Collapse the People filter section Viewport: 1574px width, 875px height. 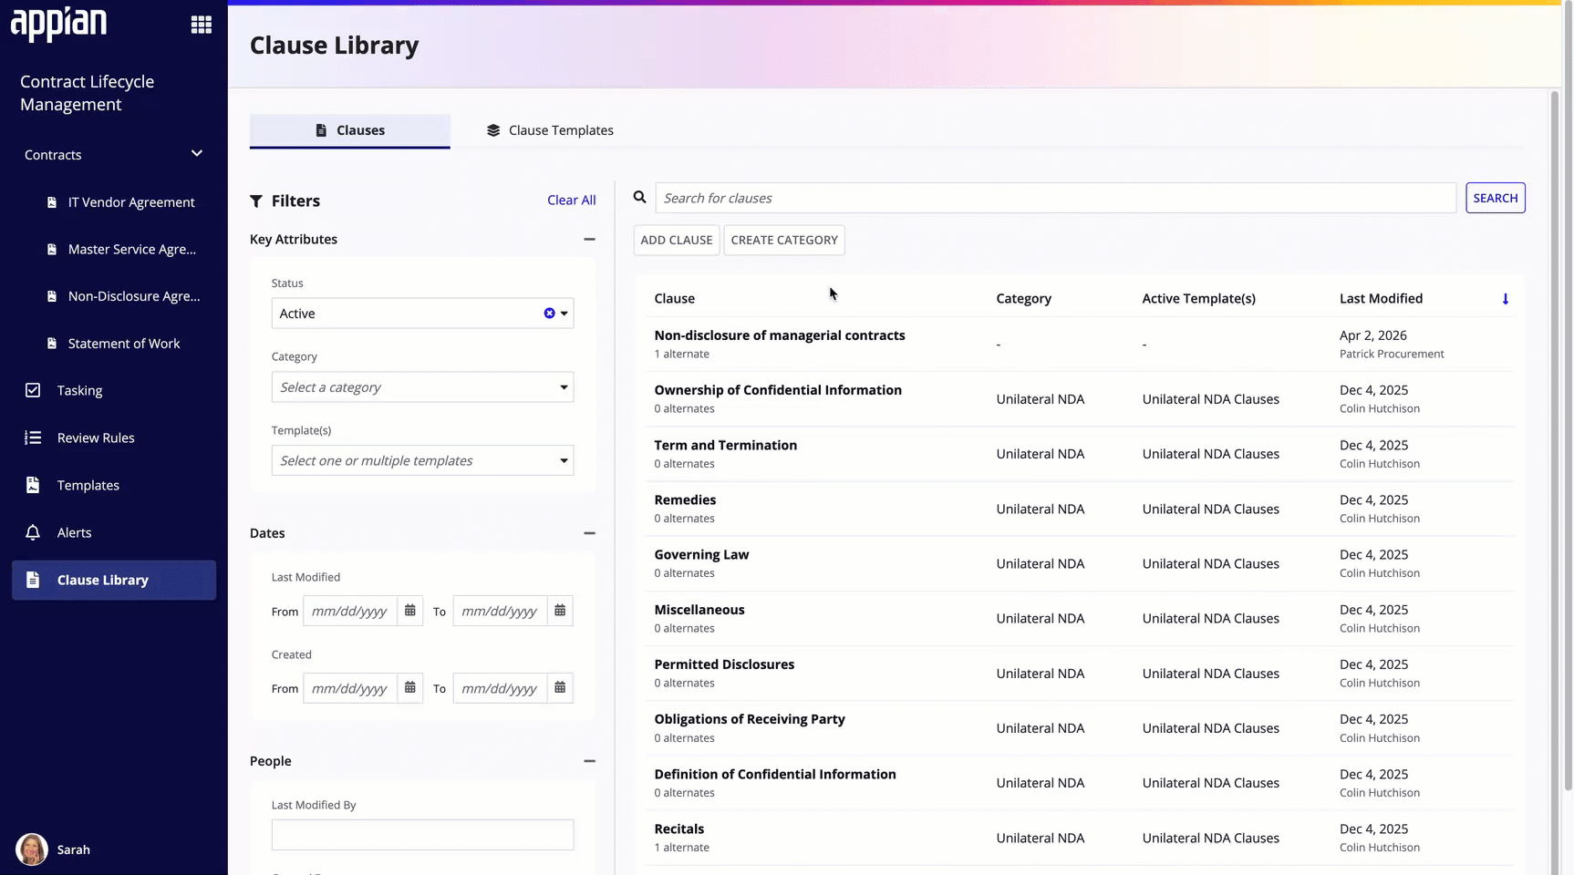click(x=589, y=761)
